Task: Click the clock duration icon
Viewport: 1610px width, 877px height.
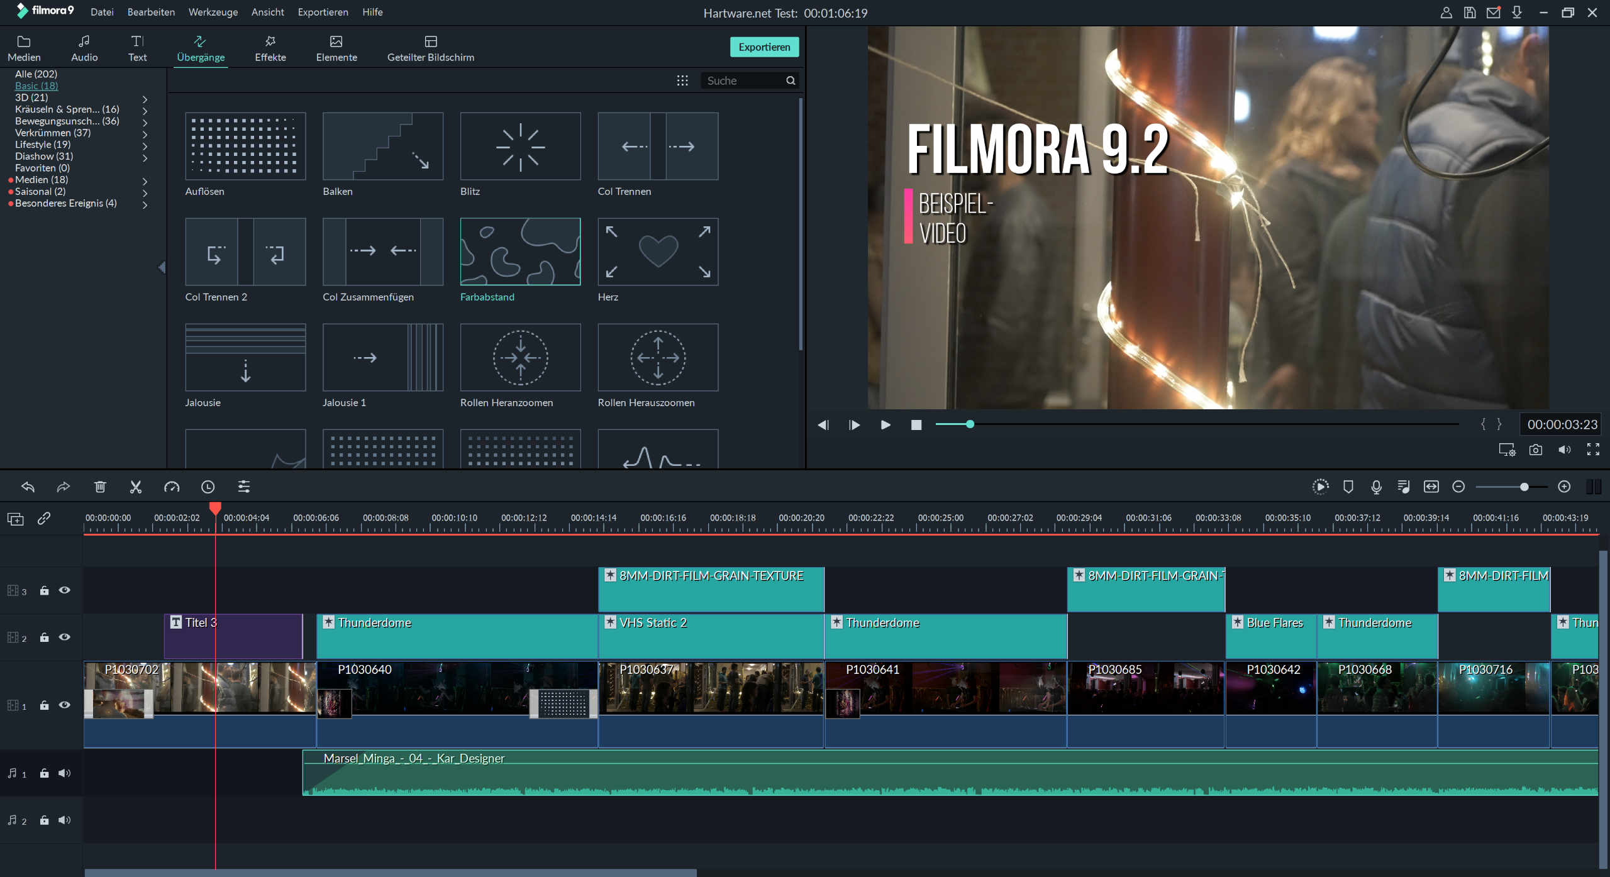Action: 208,487
